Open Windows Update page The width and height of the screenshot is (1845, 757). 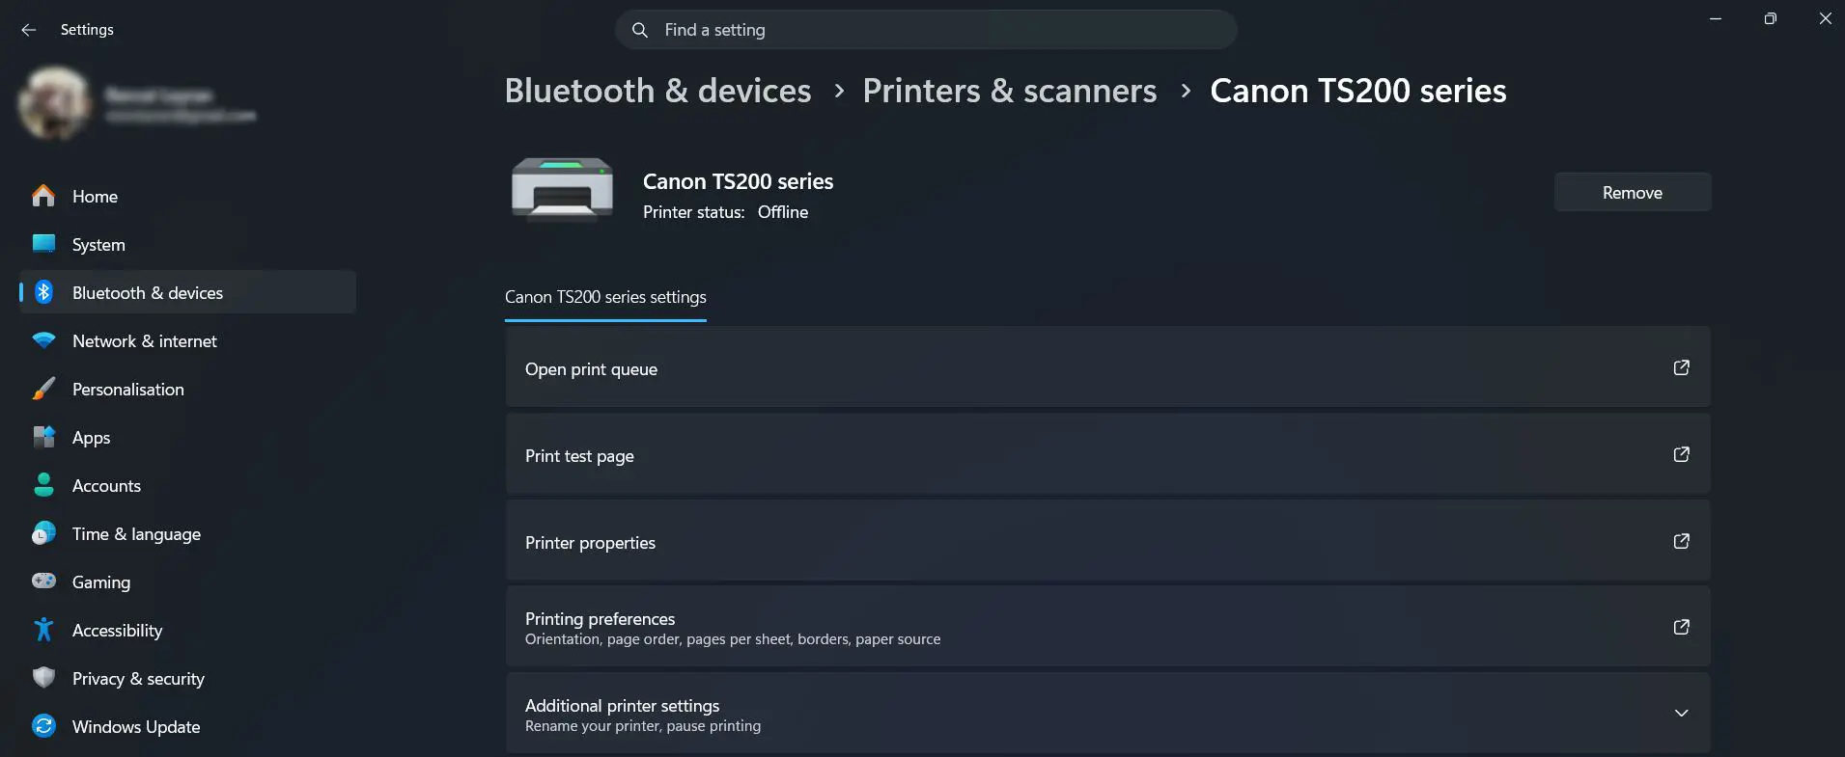coord(187,726)
